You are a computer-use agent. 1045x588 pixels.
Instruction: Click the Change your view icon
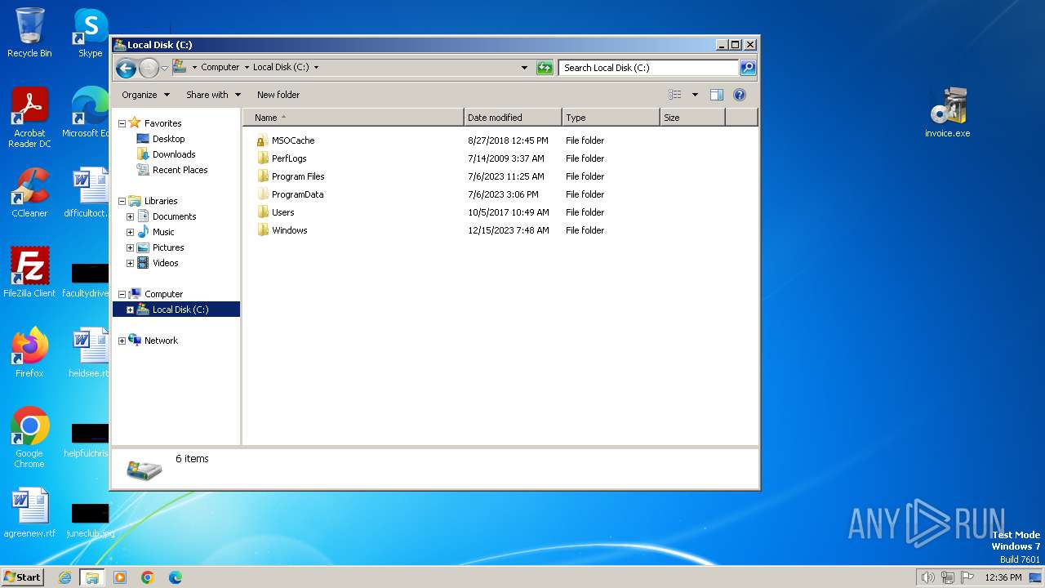(x=674, y=95)
